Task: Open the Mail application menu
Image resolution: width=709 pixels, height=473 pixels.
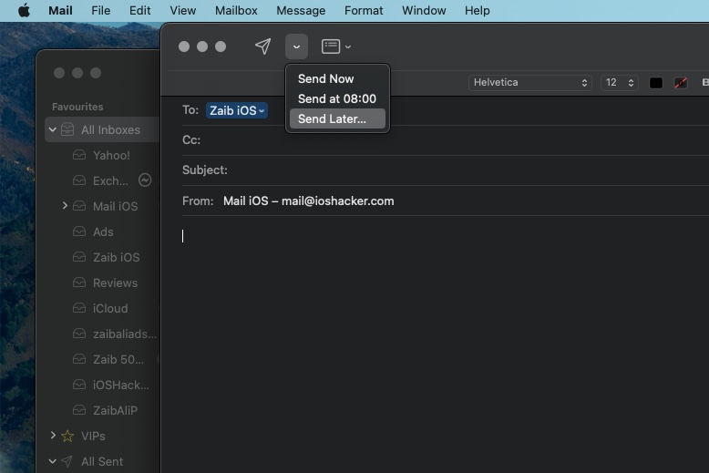Action: coord(60,10)
